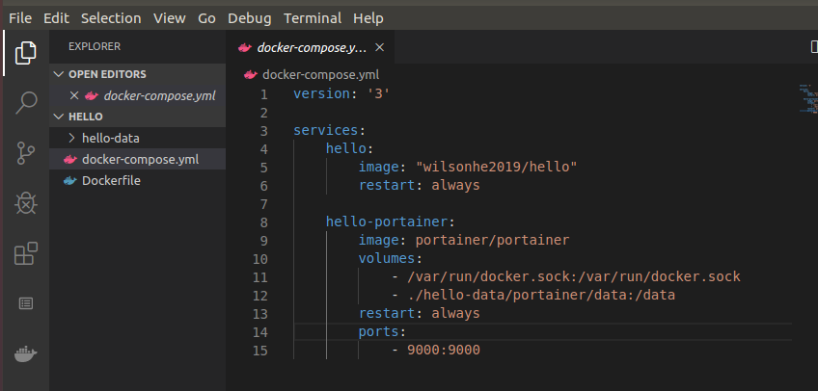Click the "hello-portainer" service name
Image resolution: width=818 pixels, height=391 pixels.
[387, 222]
